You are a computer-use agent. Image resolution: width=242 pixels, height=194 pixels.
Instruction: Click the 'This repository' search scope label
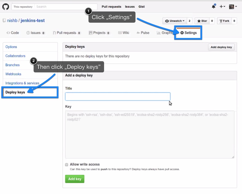tap(23, 7)
